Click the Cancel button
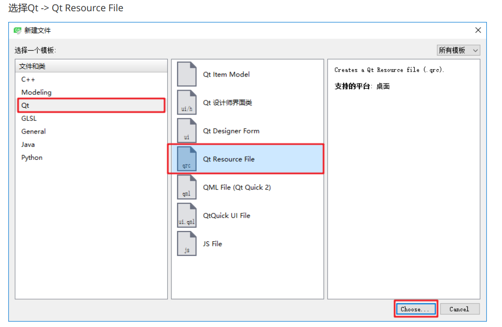Image resolution: width=502 pixels, height=327 pixels. [459, 309]
